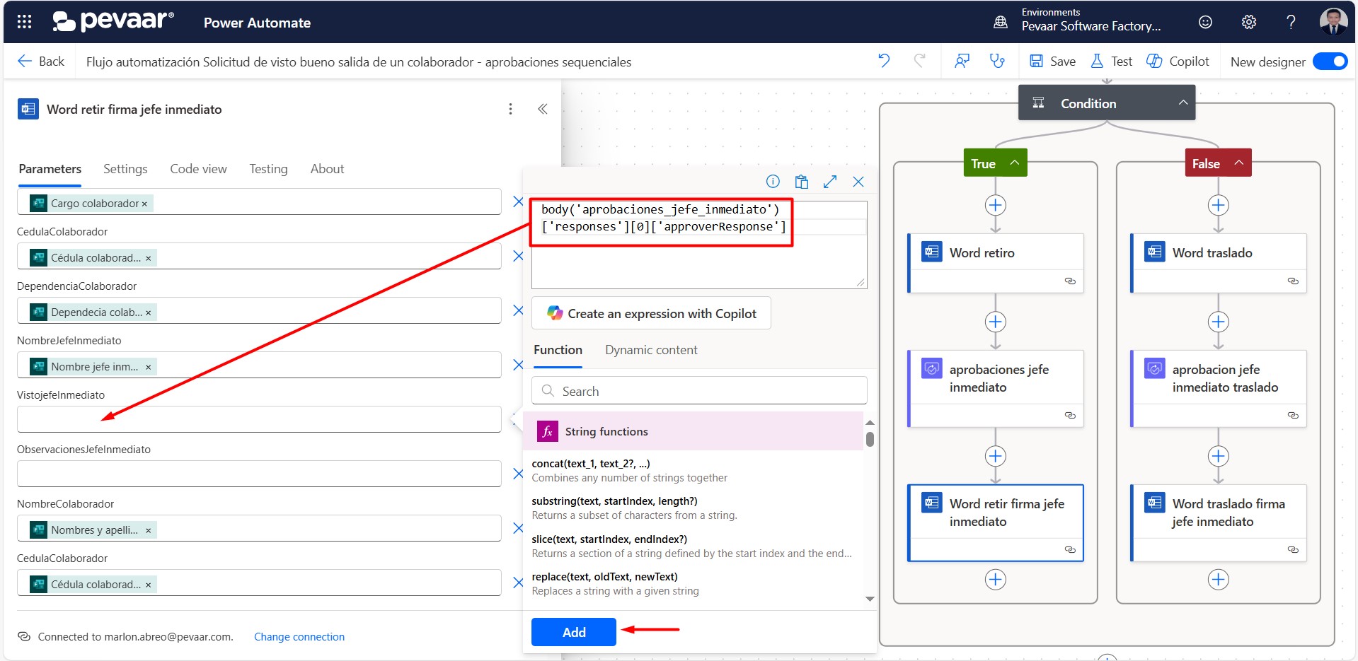
Task: Click Create an expression with Copilot
Action: pos(651,313)
